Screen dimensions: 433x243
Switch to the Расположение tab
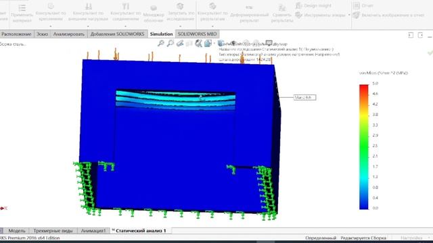pos(16,34)
